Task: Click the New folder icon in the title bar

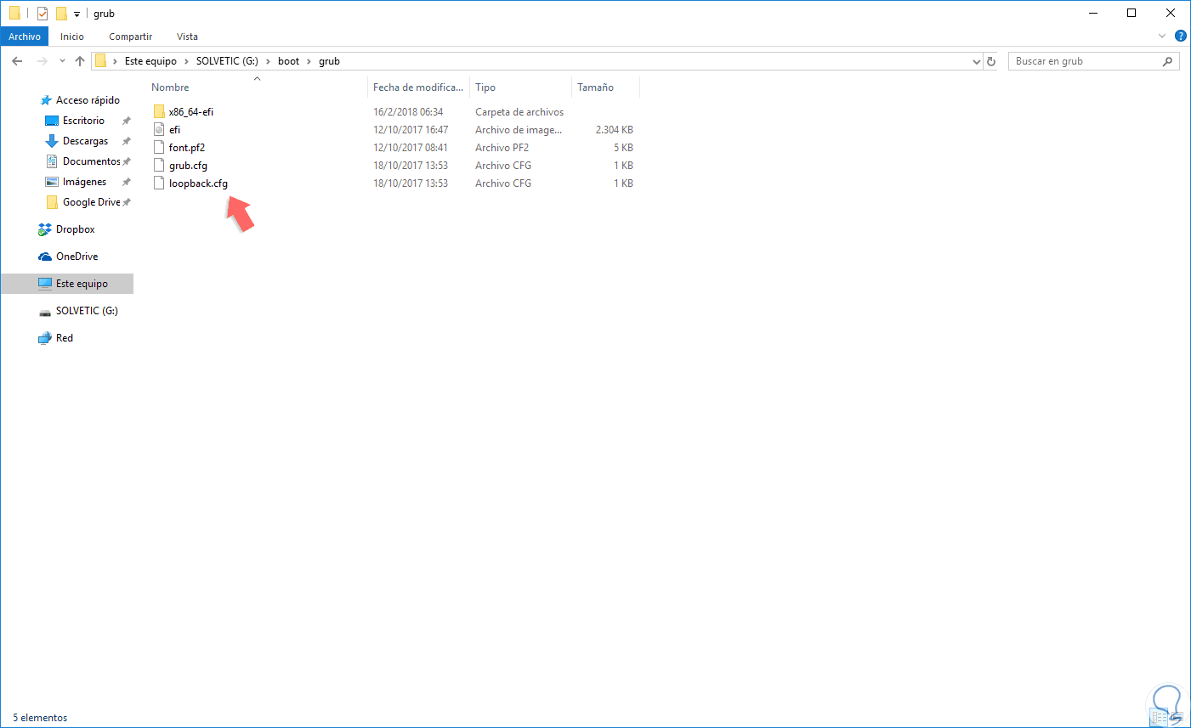Action: pyautogui.click(x=61, y=14)
